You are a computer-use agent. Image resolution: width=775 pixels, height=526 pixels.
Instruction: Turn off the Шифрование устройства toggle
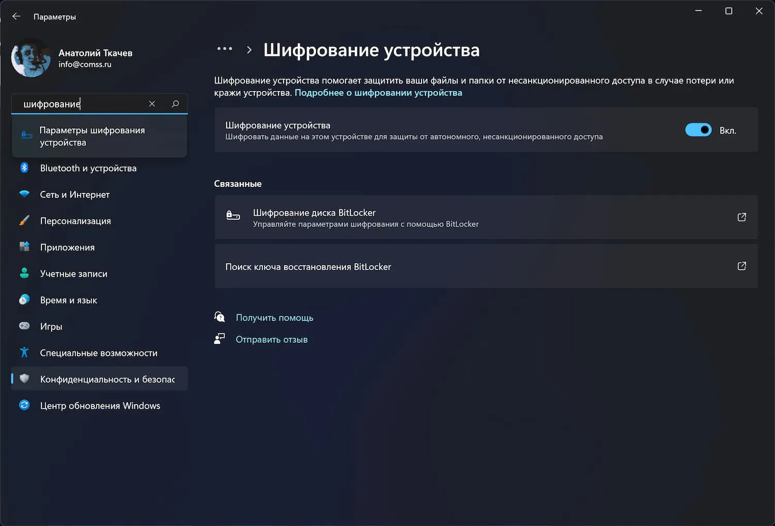click(x=698, y=130)
